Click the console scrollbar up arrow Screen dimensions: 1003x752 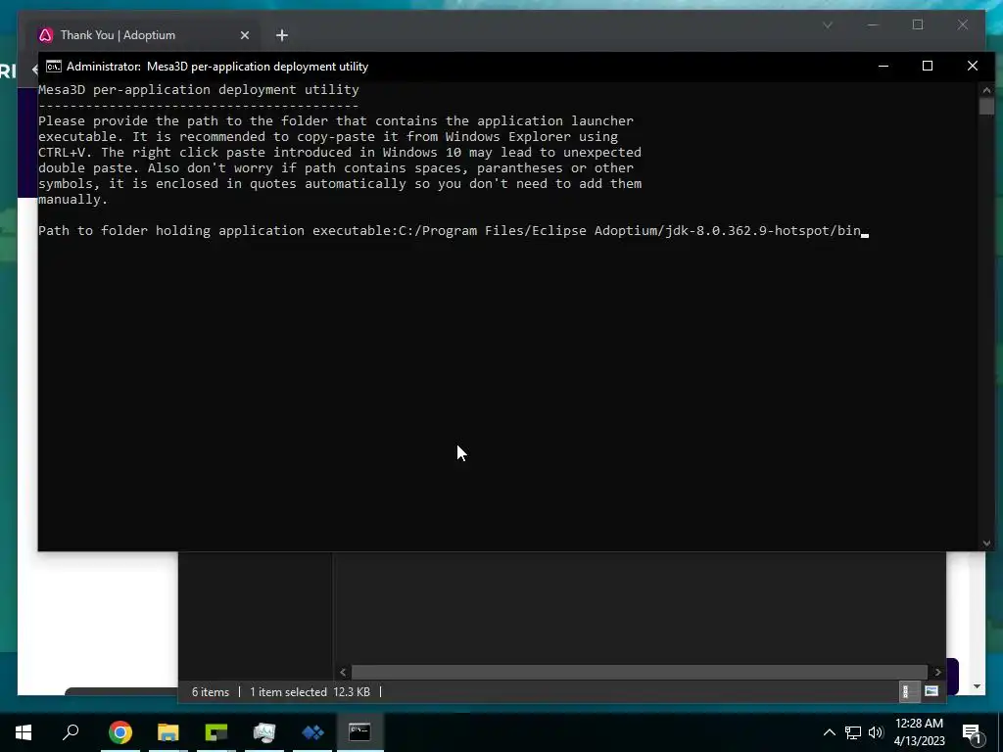986,91
